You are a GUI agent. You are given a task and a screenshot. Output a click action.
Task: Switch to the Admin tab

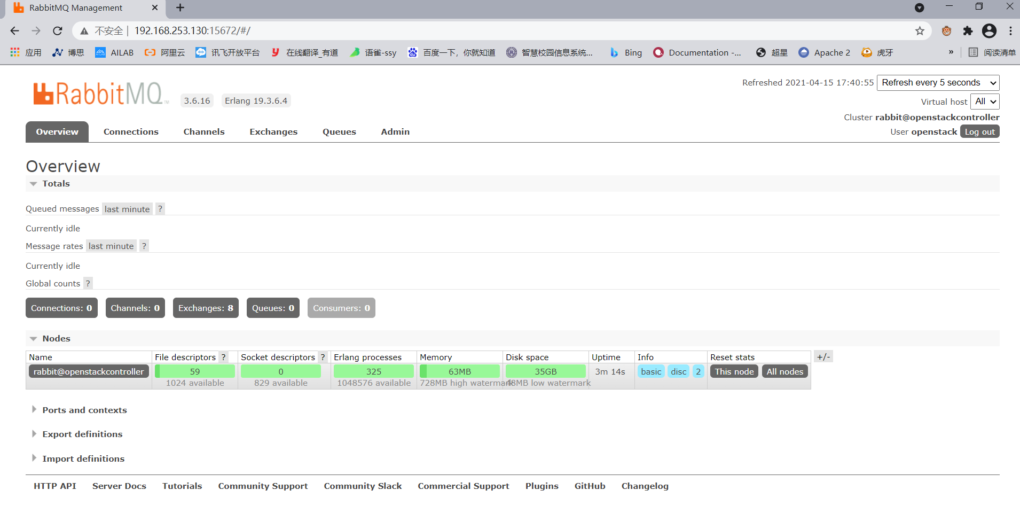395,132
